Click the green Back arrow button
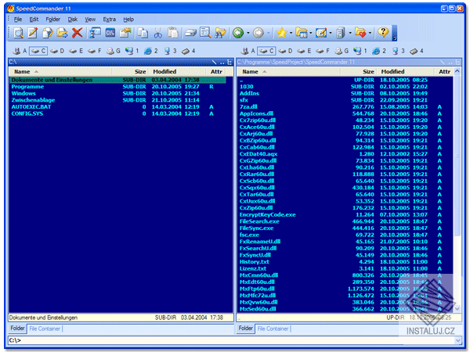 click(x=238, y=33)
